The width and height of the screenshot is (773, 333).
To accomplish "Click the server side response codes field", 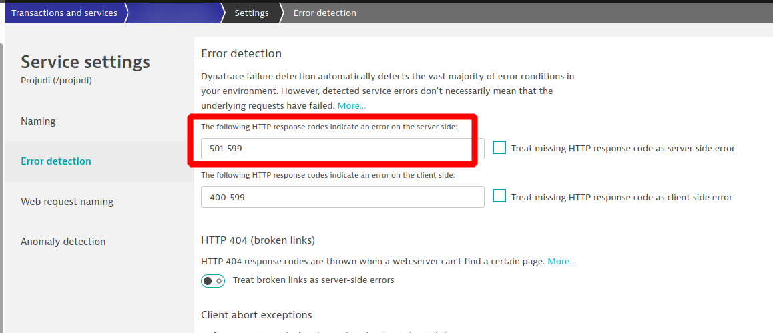I will click(342, 149).
